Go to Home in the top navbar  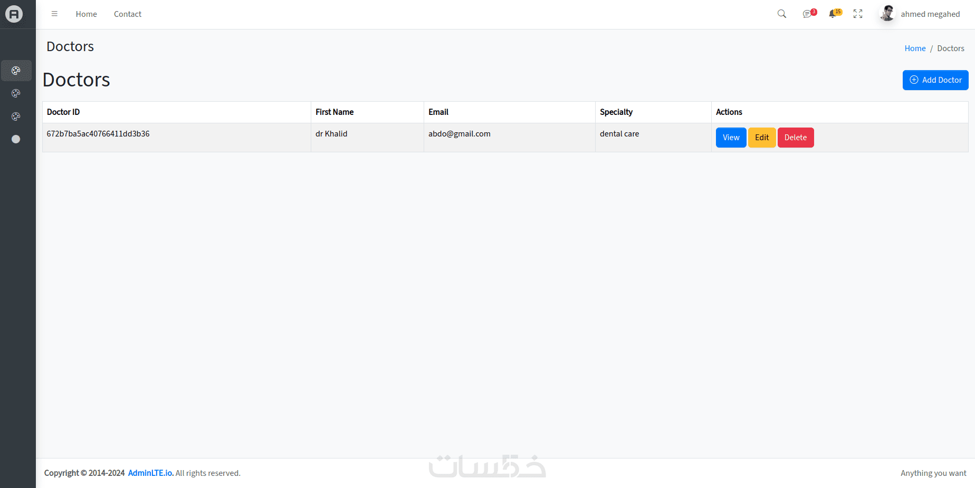86,14
